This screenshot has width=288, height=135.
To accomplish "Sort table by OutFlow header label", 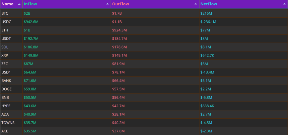I will [121, 4].
